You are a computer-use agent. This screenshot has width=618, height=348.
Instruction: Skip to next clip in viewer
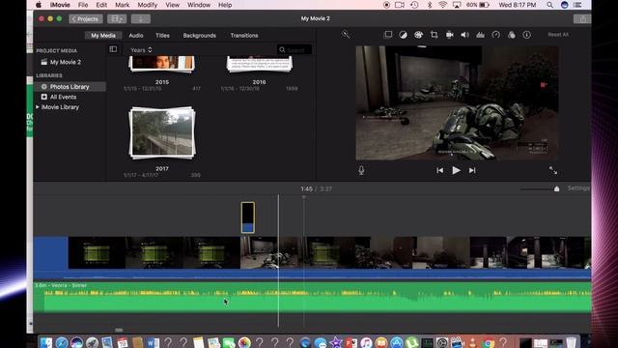click(x=472, y=170)
